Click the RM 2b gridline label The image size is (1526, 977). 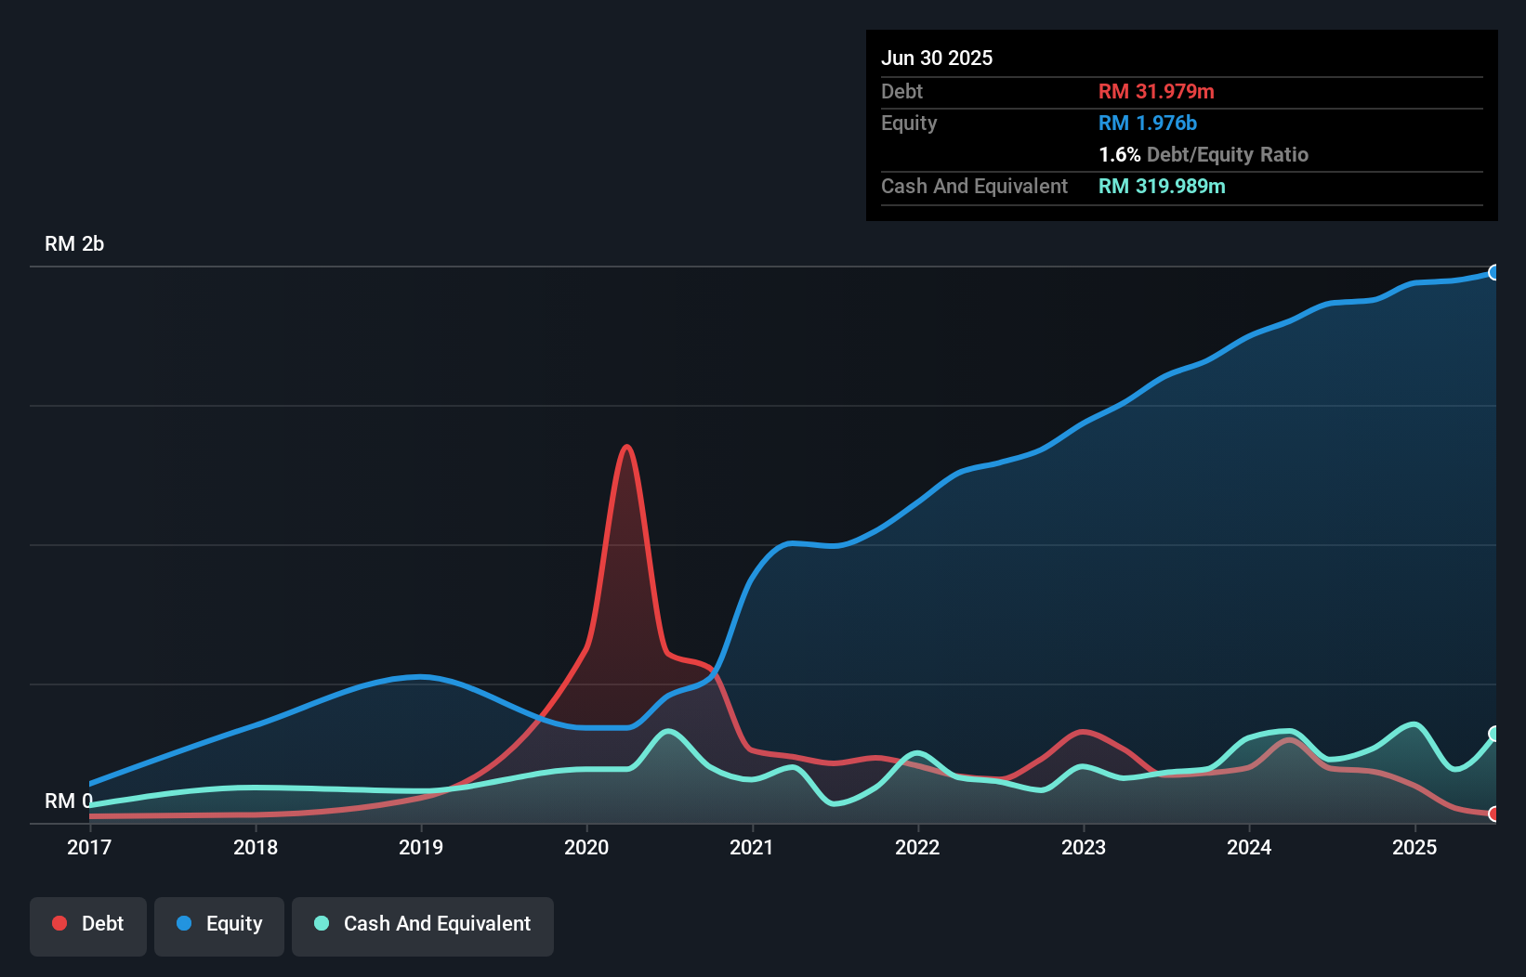[x=75, y=243]
